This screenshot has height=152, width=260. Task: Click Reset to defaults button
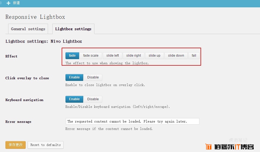46,145
